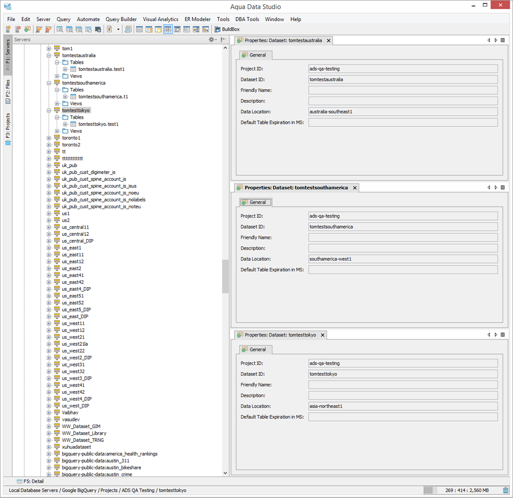Expand the tomtestaustralia.test1 table node
This screenshot has height=498, width=513.
(x=65, y=69)
